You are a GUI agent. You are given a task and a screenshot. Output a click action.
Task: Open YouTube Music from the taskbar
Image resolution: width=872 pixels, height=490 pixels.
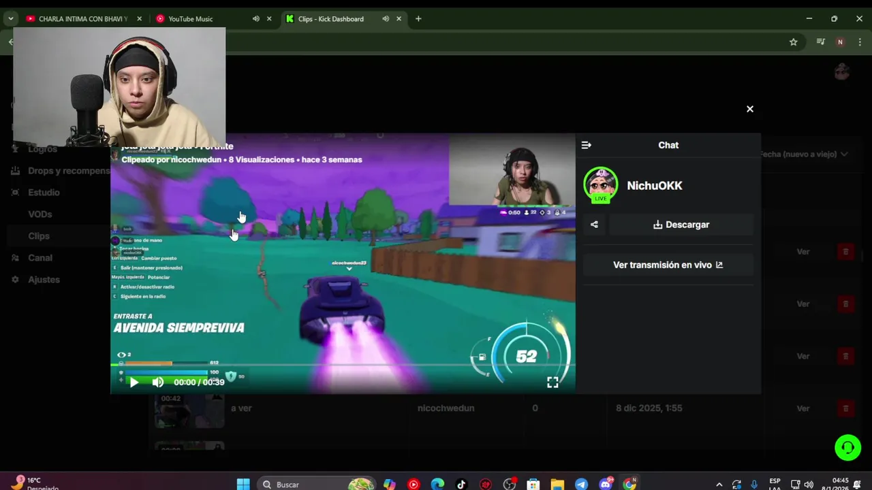[x=414, y=485]
